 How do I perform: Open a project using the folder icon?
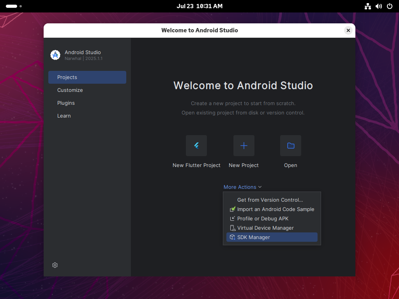290,145
